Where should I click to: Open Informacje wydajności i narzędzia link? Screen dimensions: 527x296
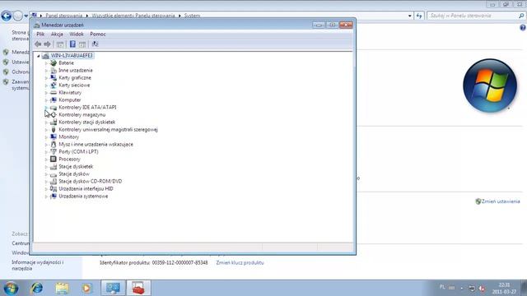(x=37, y=265)
